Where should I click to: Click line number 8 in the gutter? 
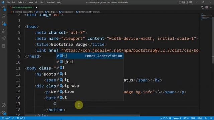click(x=19, y=50)
